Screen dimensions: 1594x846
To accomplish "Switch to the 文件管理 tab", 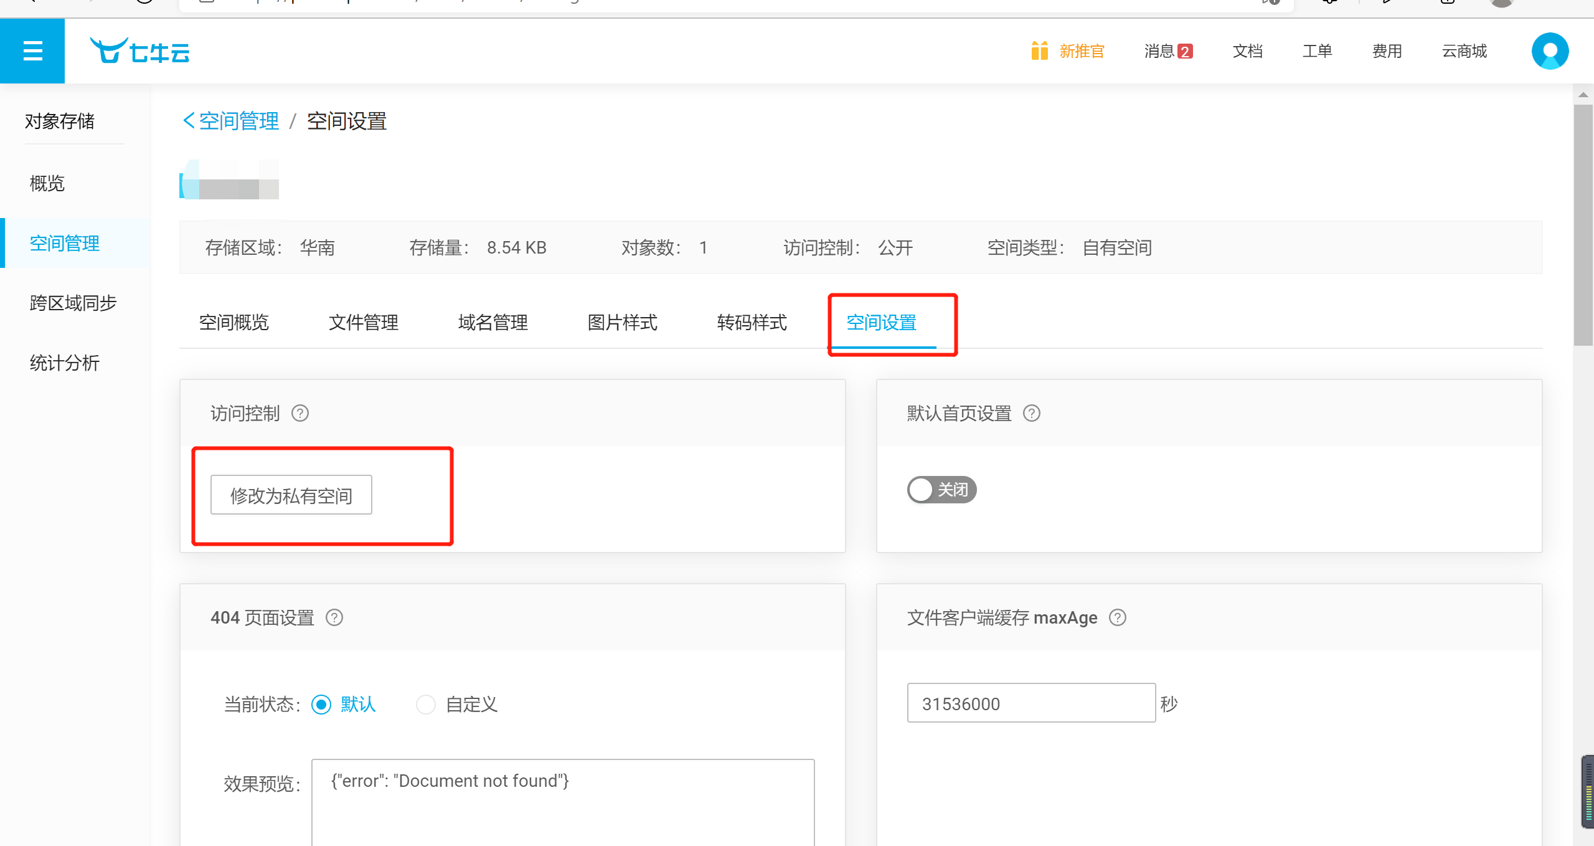I will point(363,323).
